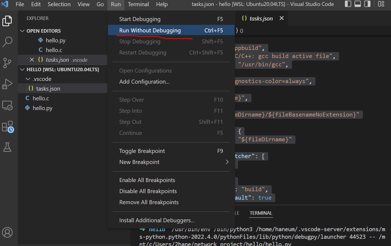Open tasks.json under .vscode folder
This screenshot has width=391, height=246.
point(63,89)
